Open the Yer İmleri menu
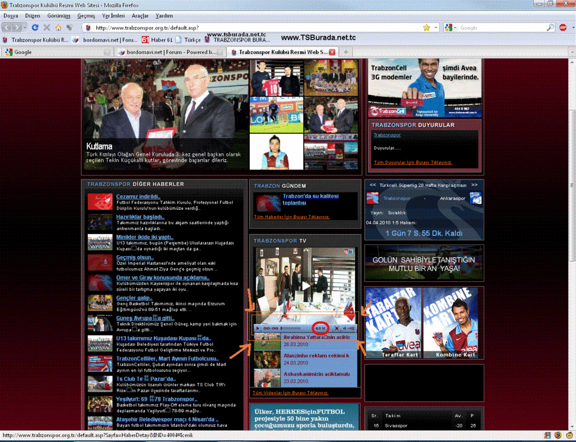 click(113, 16)
